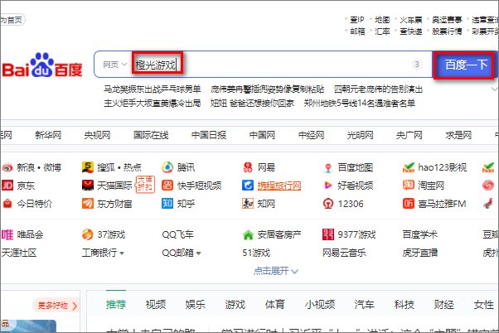Open the 汽车 tab
The image size is (499, 333).
click(x=365, y=304)
